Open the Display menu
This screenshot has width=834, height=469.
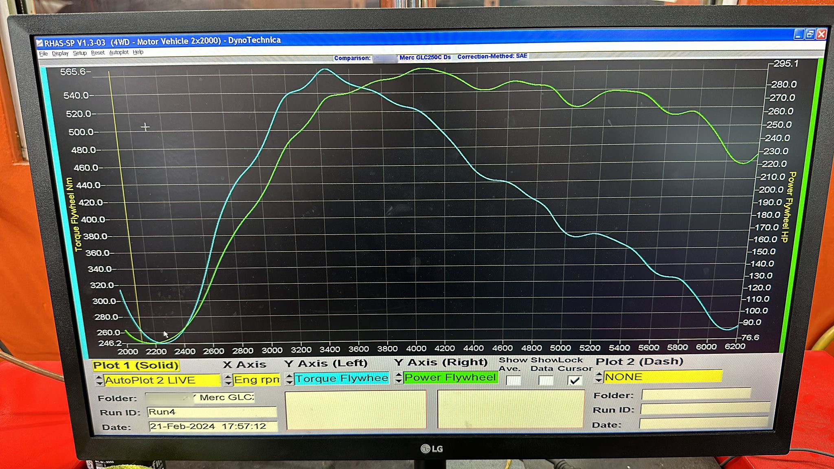pos(60,53)
